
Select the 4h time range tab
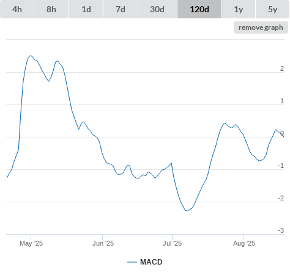pos(17,9)
